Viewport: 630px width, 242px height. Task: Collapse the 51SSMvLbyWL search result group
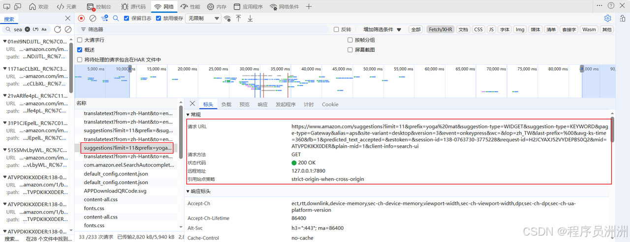[x=4, y=150]
